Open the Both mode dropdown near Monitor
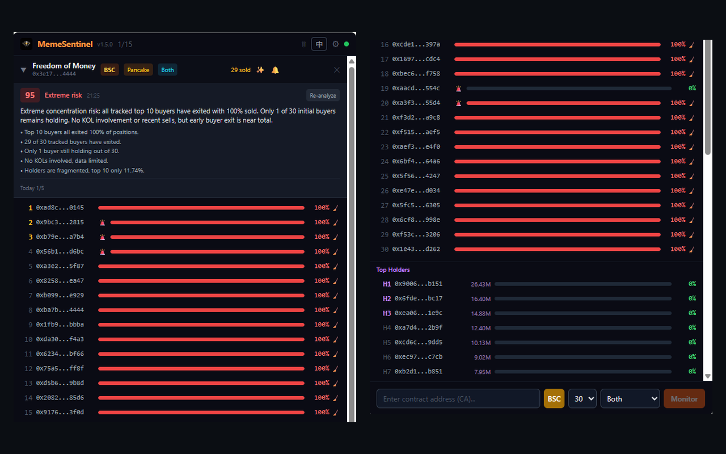The image size is (726, 454). (x=630, y=398)
